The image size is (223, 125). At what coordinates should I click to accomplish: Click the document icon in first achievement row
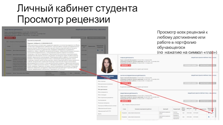(209, 113)
